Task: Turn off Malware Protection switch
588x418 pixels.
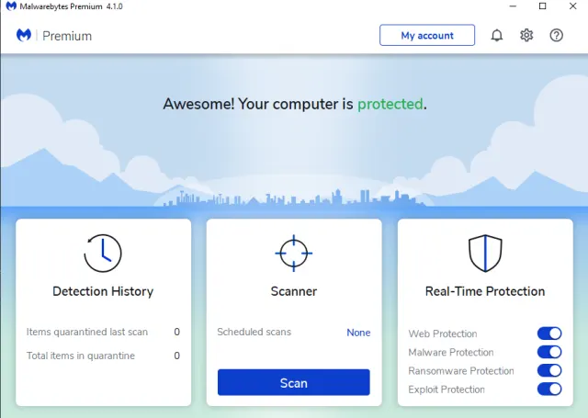Action: point(548,352)
